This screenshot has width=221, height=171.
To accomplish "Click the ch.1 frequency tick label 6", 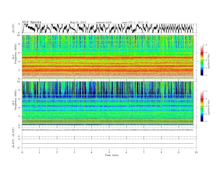I will [20, 53].
